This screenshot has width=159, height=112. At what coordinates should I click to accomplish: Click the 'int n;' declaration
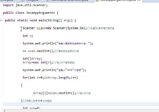(28, 36)
